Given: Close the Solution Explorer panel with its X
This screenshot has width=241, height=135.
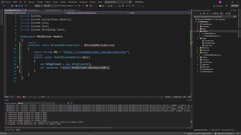Looking at the screenshot, I should 236,10.
